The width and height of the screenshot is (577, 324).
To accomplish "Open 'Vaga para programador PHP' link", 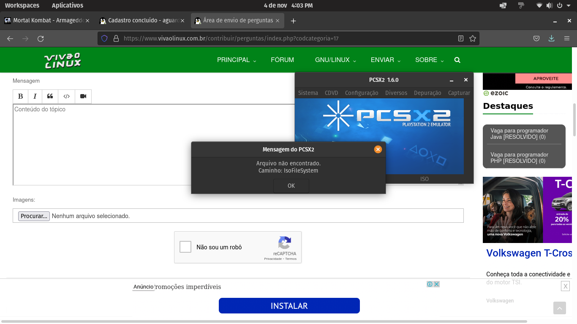I will (x=519, y=158).
